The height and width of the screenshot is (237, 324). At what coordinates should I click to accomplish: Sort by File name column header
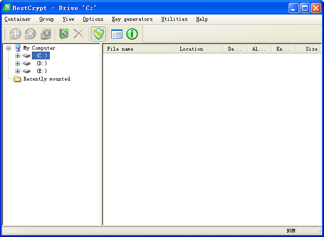tap(139, 49)
